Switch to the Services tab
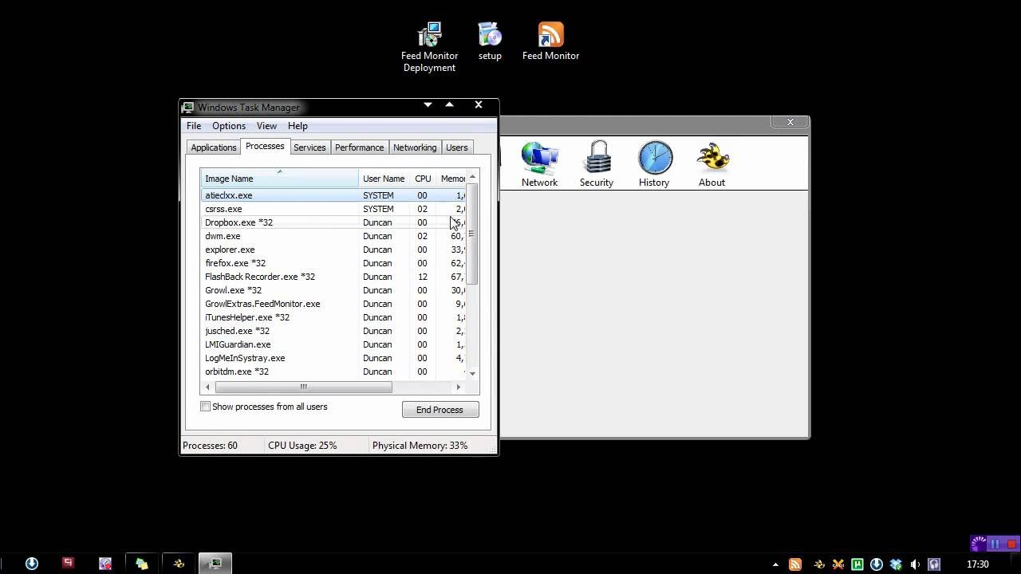This screenshot has width=1021, height=574. tap(309, 147)
